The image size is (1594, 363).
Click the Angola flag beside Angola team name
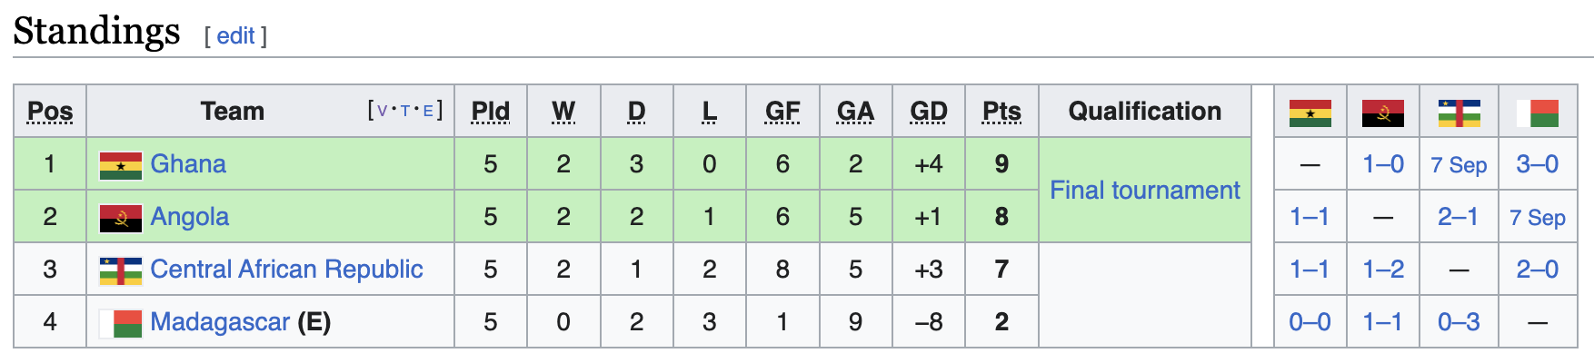pos(121,218)
